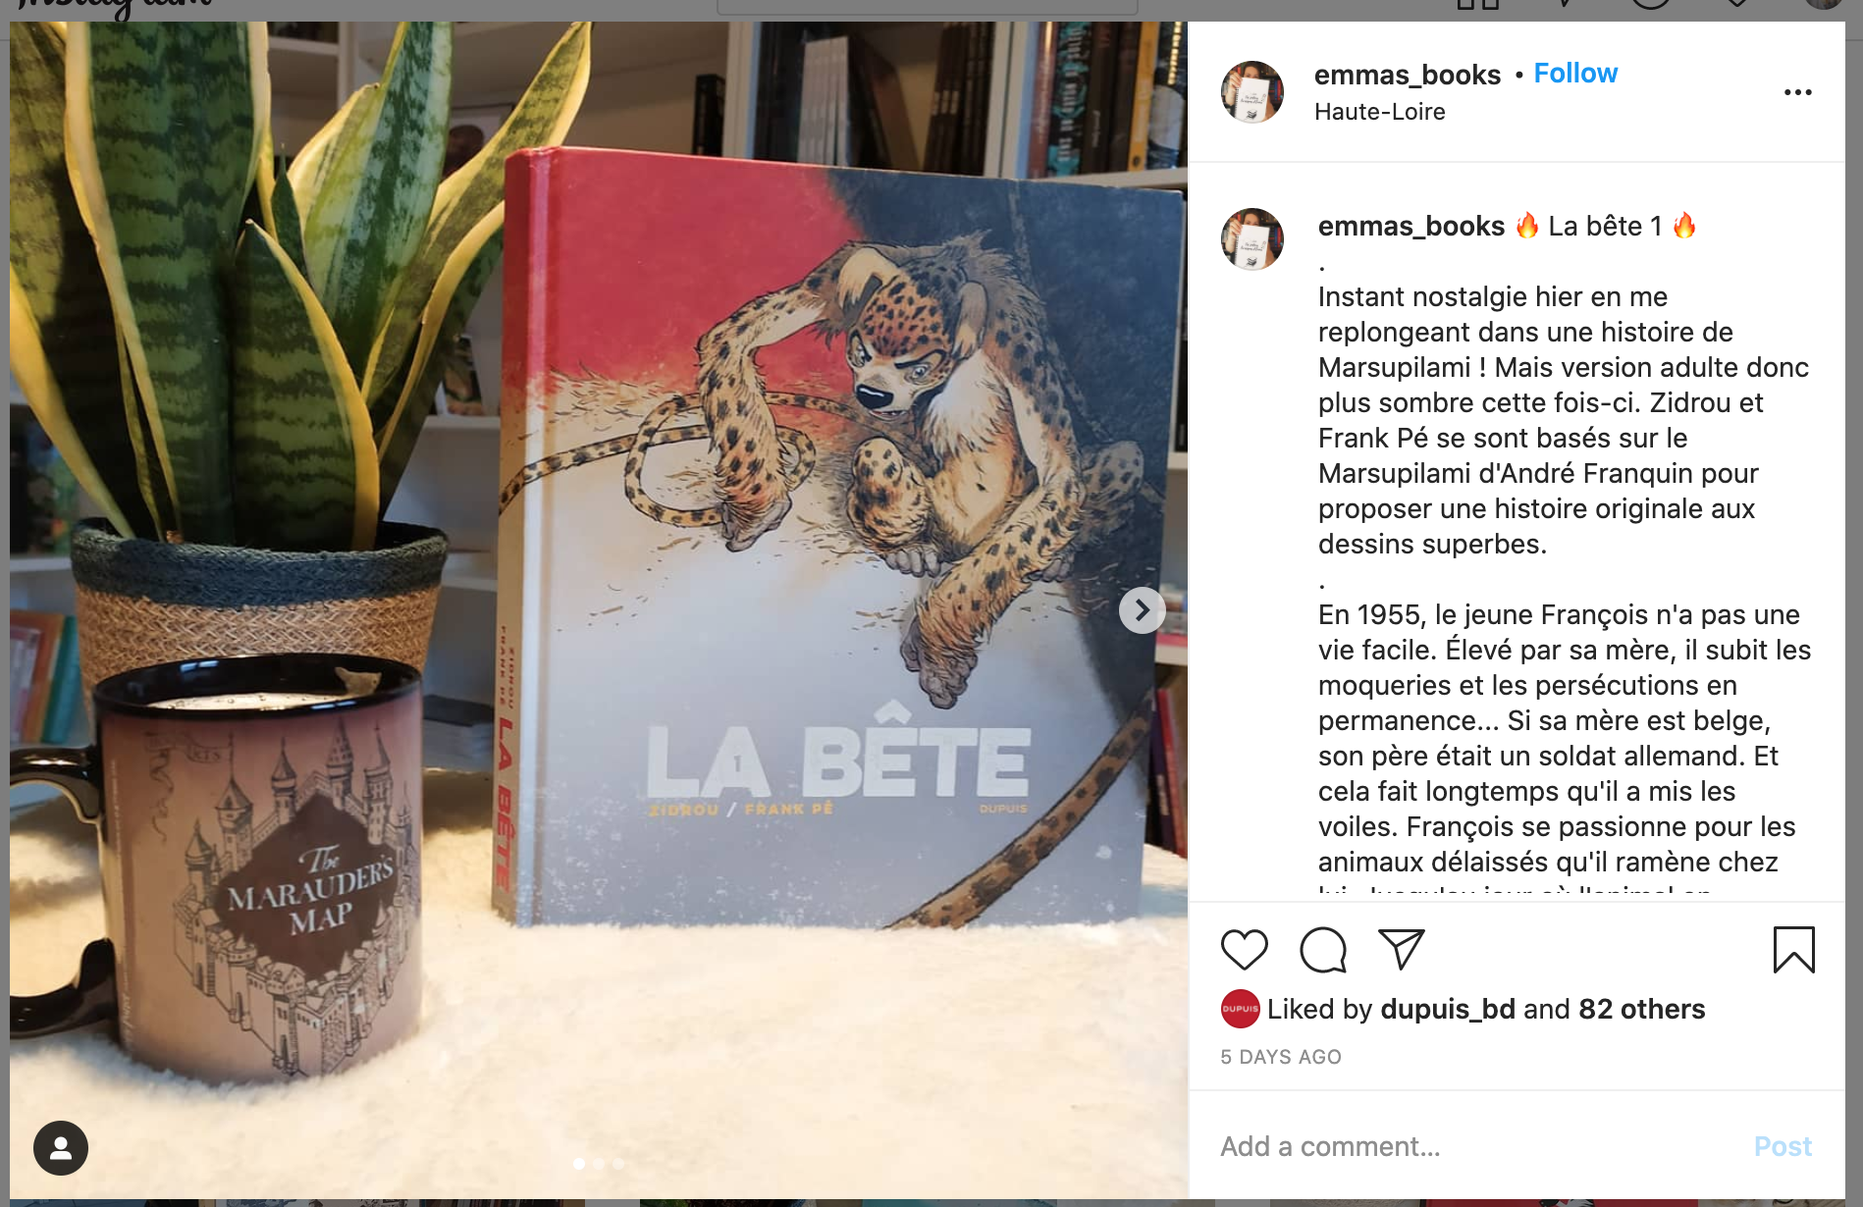The width and height of the screenshot is (1863, 1207).
Task: View the 82 others who liked
Action: [x=1641, y=1009]
